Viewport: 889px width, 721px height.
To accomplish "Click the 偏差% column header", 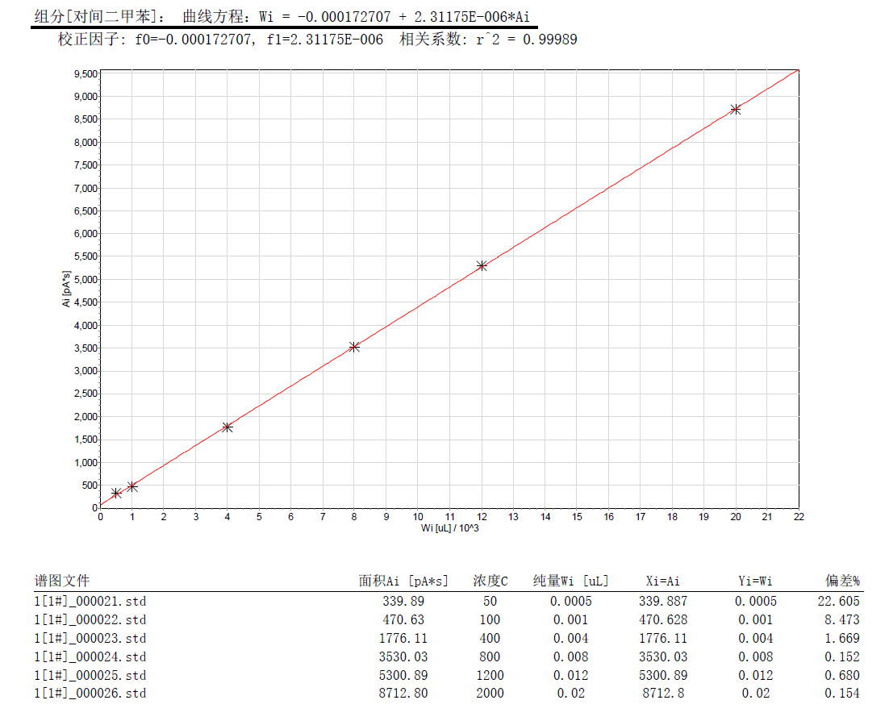I will (x=841, y=581).
